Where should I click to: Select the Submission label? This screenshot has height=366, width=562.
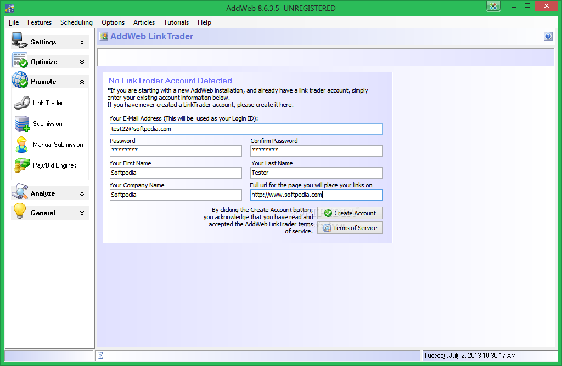[x=48, y=124]
